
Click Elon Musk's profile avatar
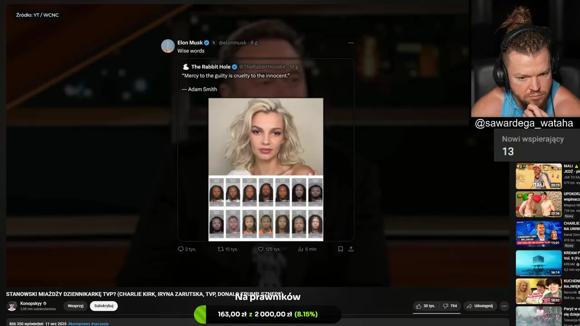click(x=168, y=46)
